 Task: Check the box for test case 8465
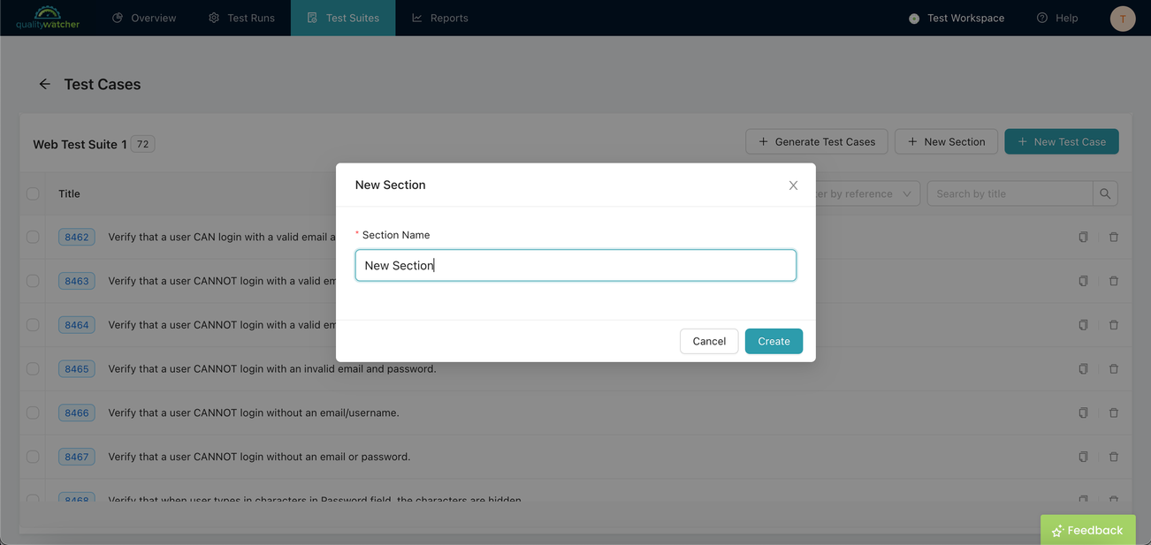tap(33, 368)
